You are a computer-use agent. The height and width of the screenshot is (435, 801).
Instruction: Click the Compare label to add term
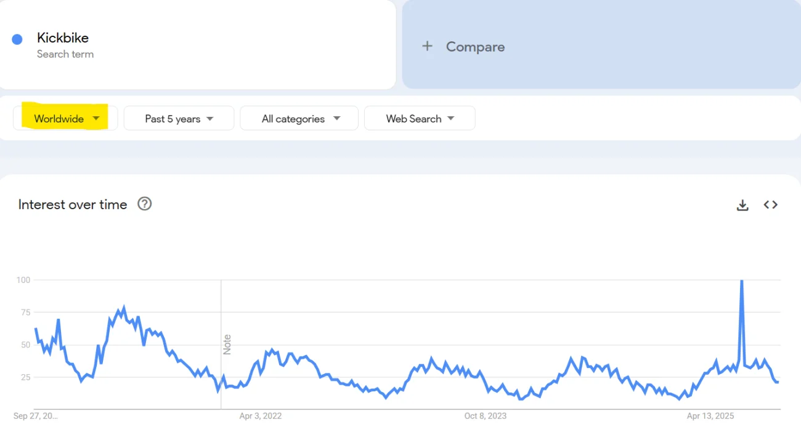[475, 47]
